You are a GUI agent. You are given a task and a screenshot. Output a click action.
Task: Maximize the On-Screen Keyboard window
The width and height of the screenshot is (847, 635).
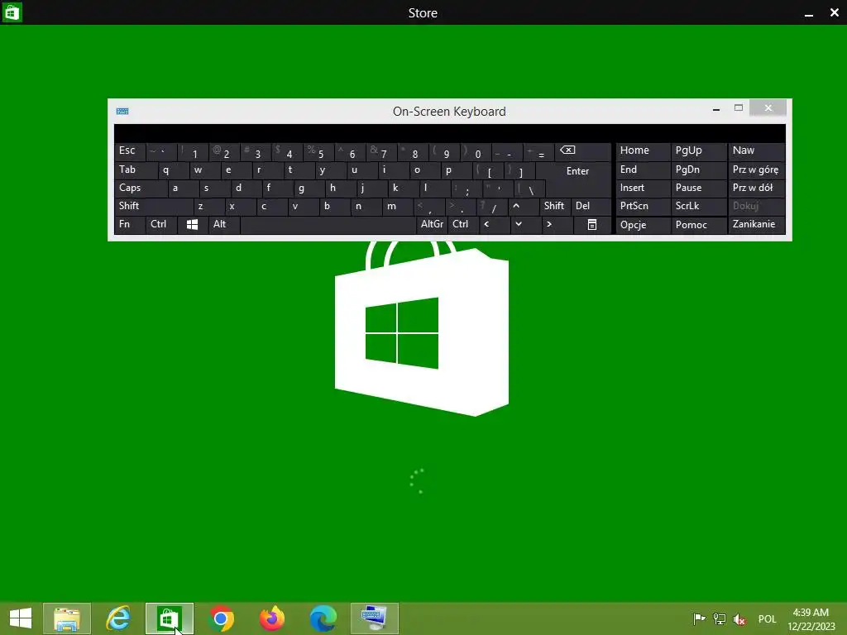click(x=739, y=108)
